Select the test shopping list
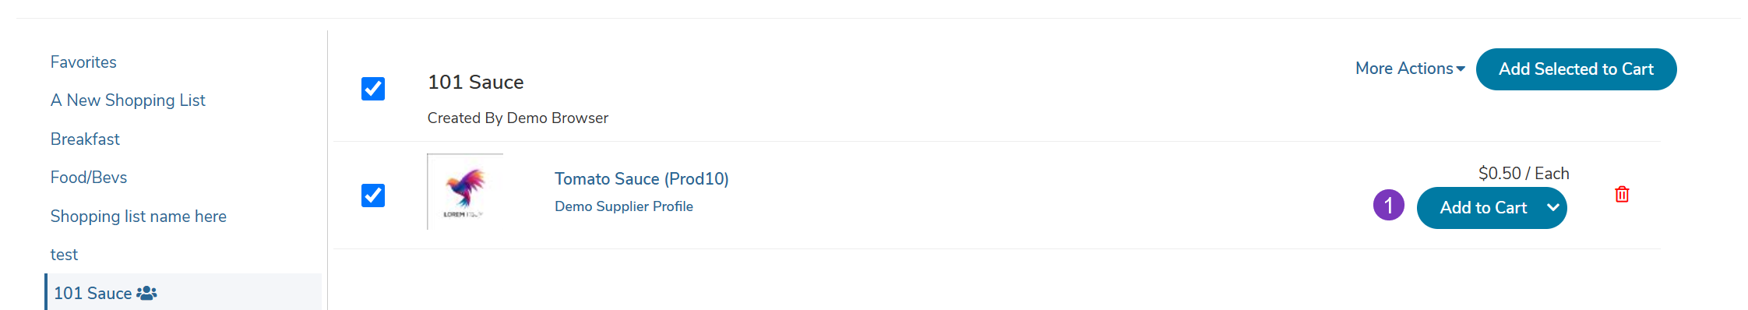This screenshot has height=310, width=1748. pyautogui.click(x=64, y=254)
